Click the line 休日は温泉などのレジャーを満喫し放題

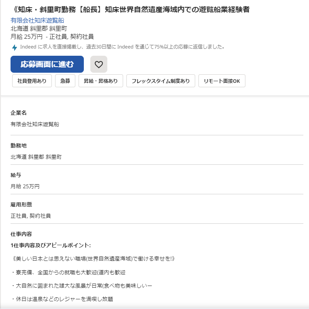(62, 299)
